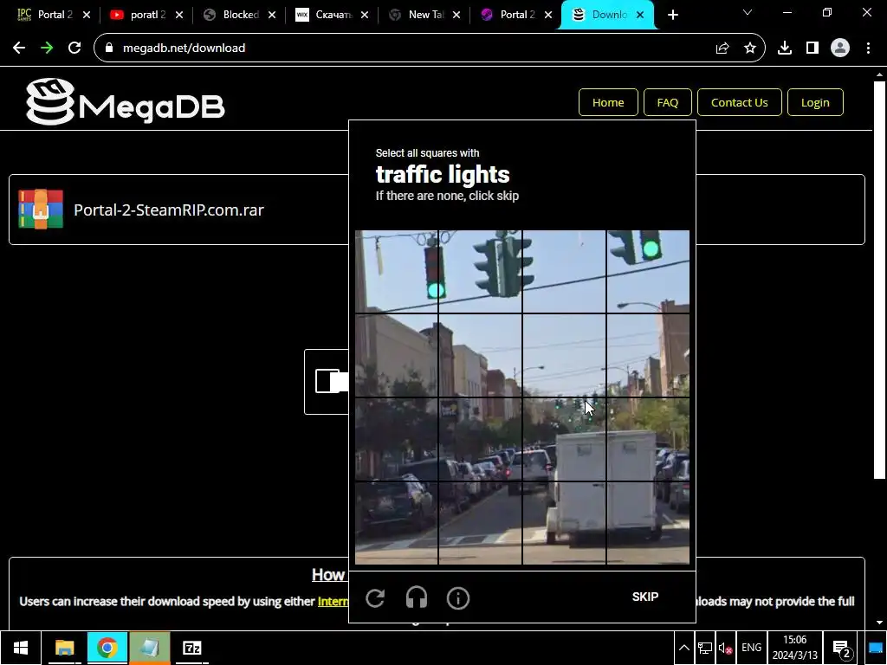Click SKIP in the captcha dialog
The width and height of the screenshot is (887, 665).
[644, 597]
